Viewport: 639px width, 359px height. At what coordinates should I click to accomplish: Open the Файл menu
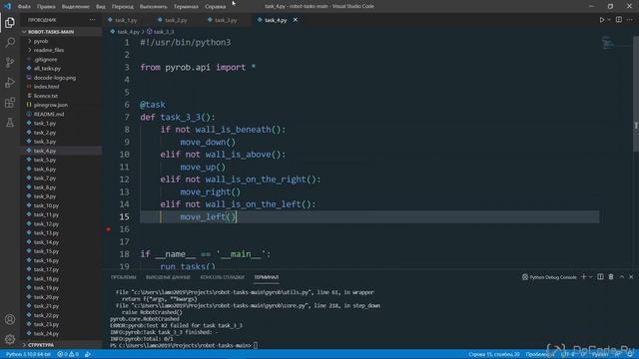pyautogui.click(x=24, y=7)
